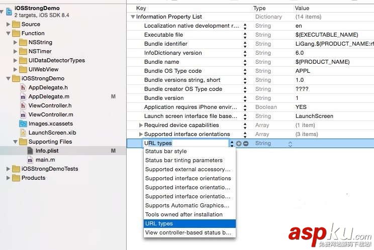Click the Function folder icon
This screenshot has height=250, width=374.
pyautogui.click(x=16, y=33)
